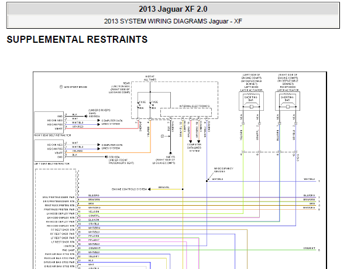Click 'FRNT PASS PRETEN PWR' pin label
The width and height of the screenshot is (354, 269).
tap(59, 210)
